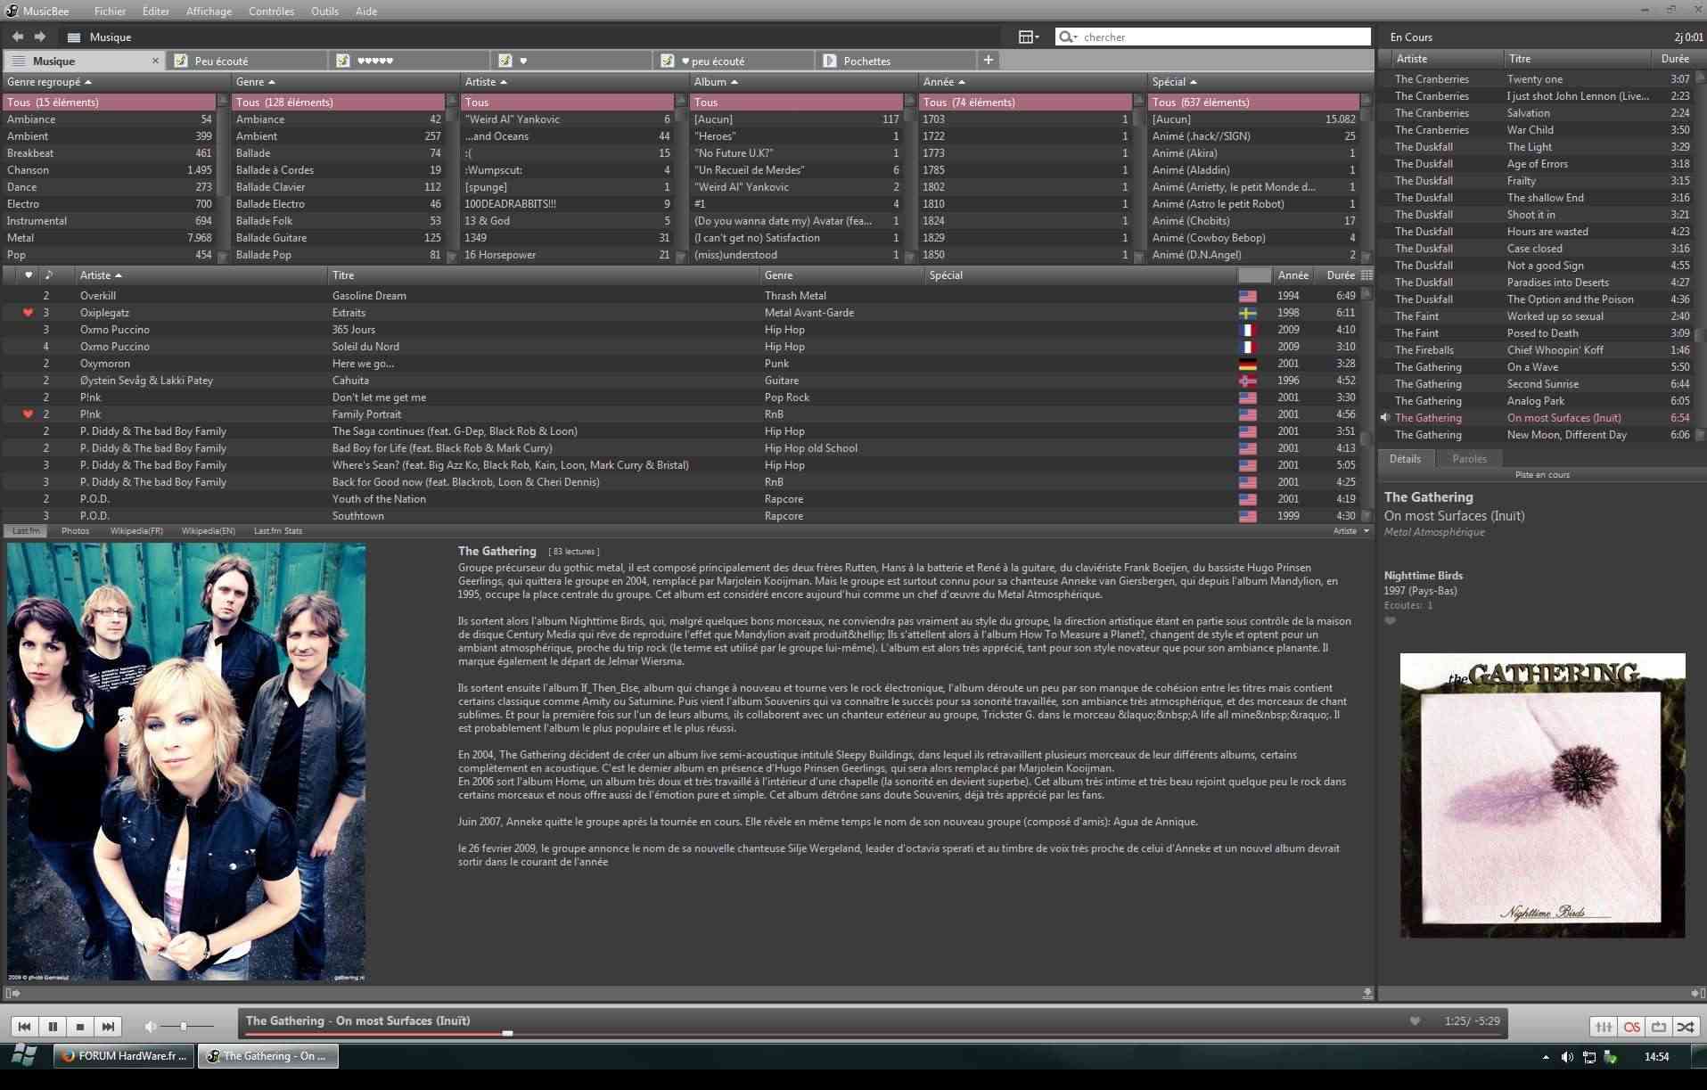The width and height of the screenshot is (1707, 1090).
Task: Close the Musique tab
Action: click(155, 61)
